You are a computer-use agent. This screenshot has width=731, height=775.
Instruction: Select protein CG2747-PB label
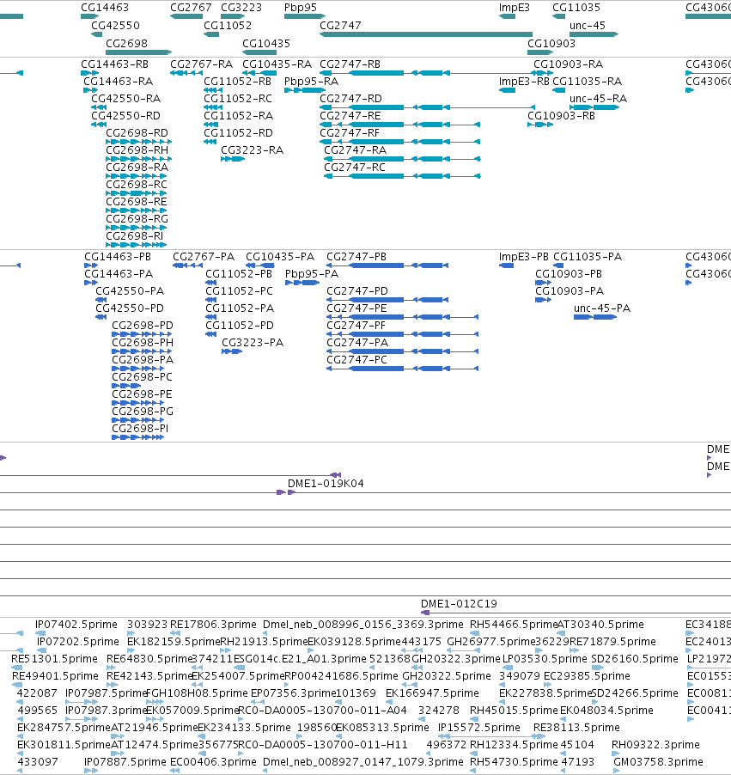click(356, 257)
